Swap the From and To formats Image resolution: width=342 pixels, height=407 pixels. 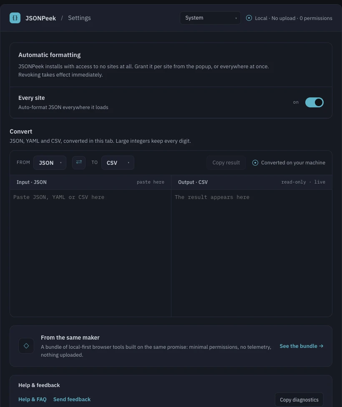pyautogui.click(x=79, y=162)
